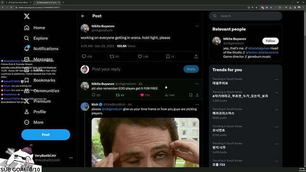Open options for the 꼬물 723 trend
The height and width of the screenshot is (172, 306).
point(277,161)
